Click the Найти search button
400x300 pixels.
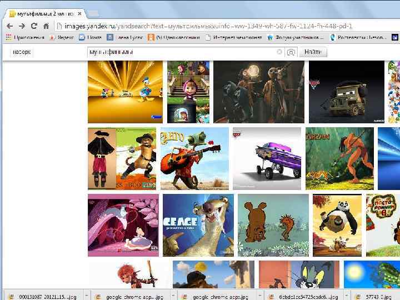pos(313,52)
